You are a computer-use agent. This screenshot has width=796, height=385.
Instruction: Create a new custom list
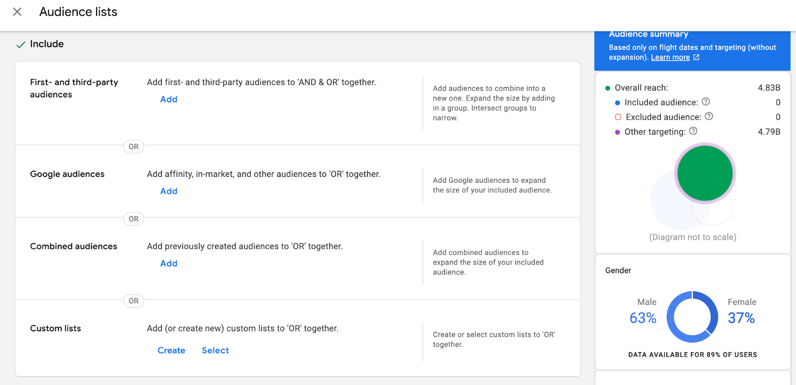coord(171,350)
